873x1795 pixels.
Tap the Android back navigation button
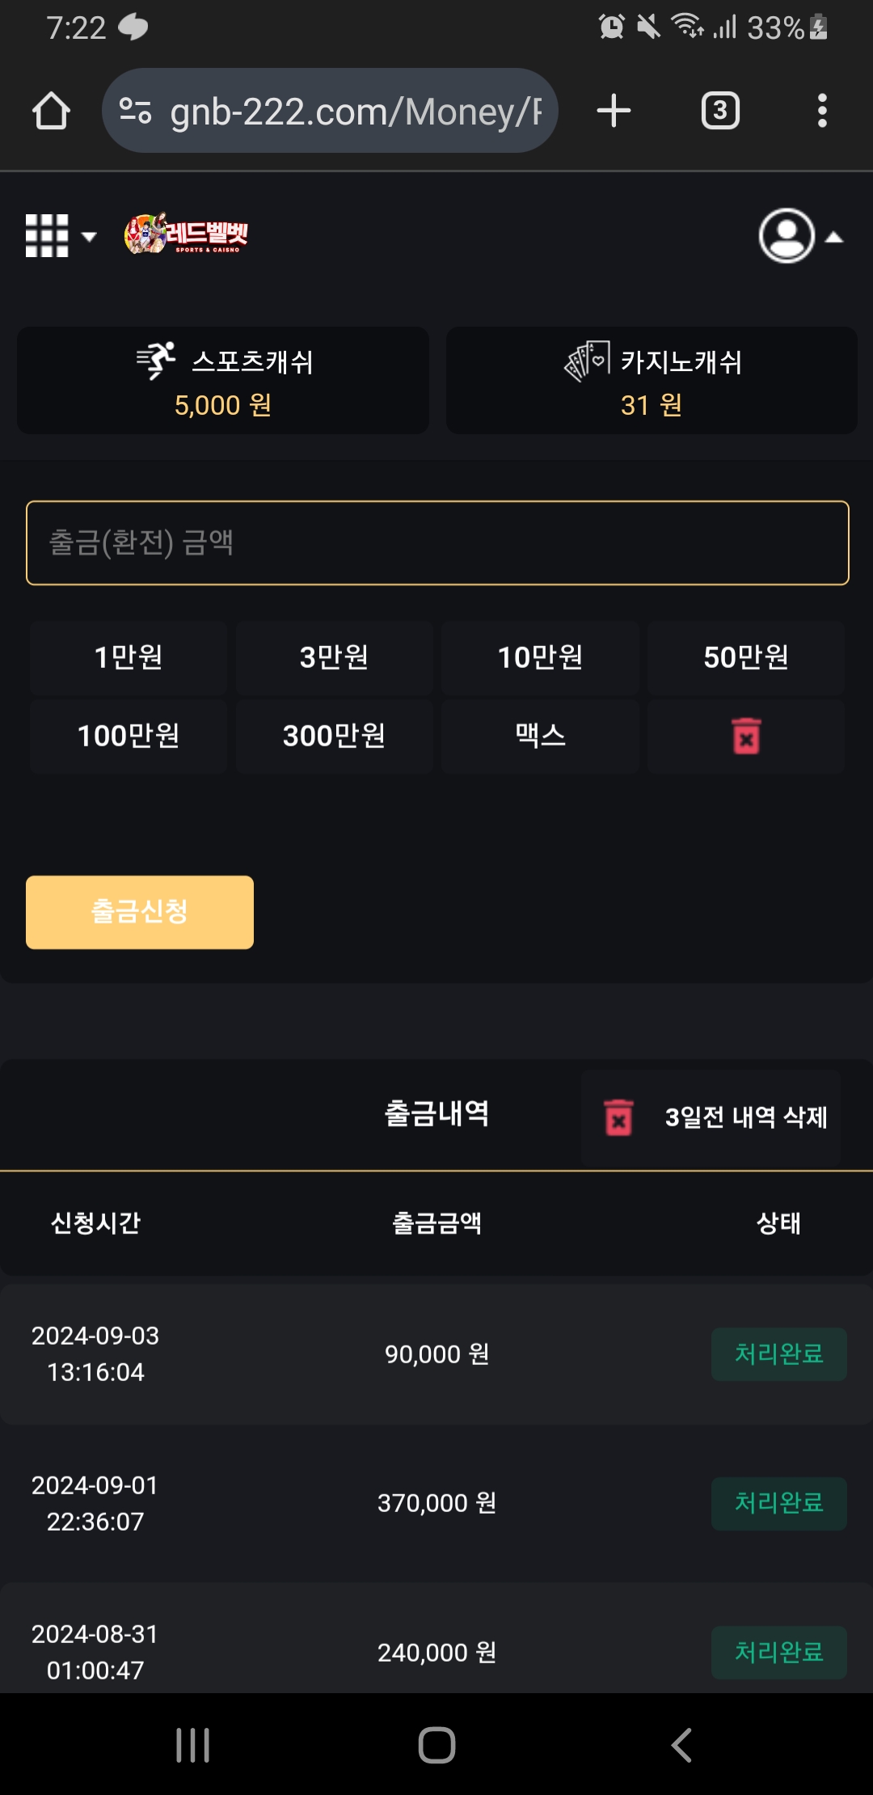(x=681, y=1745)
